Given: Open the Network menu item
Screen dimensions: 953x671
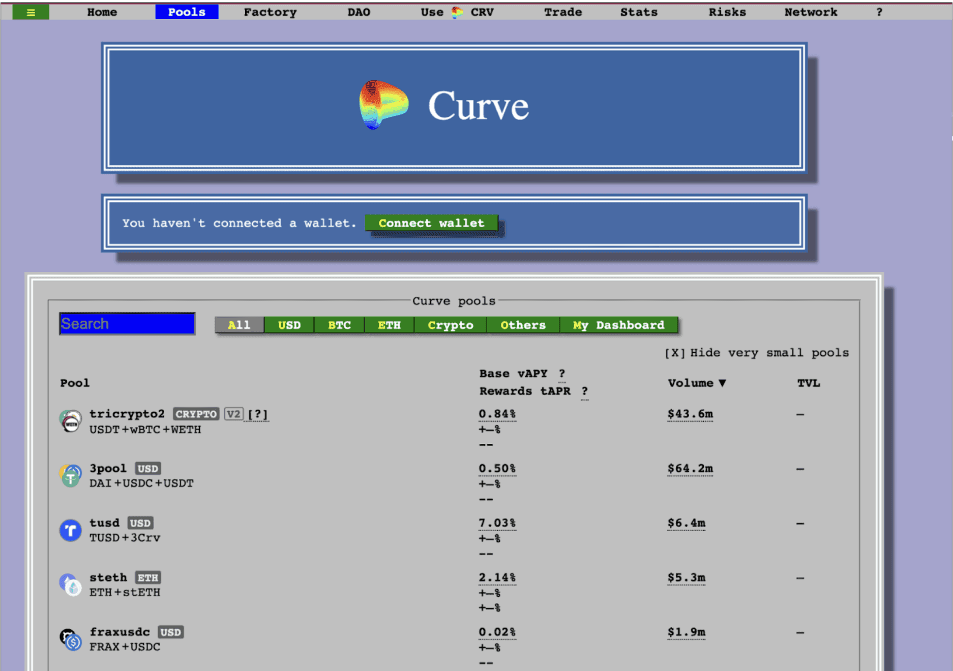Looking at the screenshot, I should [811, 12].
